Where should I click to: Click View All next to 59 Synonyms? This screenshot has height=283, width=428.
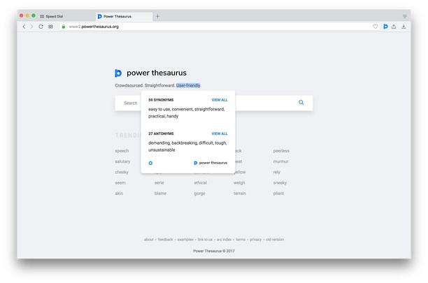[219, 100]
